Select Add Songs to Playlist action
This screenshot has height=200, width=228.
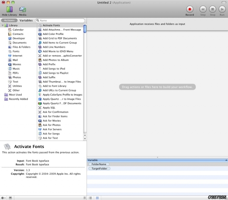[x=60, y=73]
